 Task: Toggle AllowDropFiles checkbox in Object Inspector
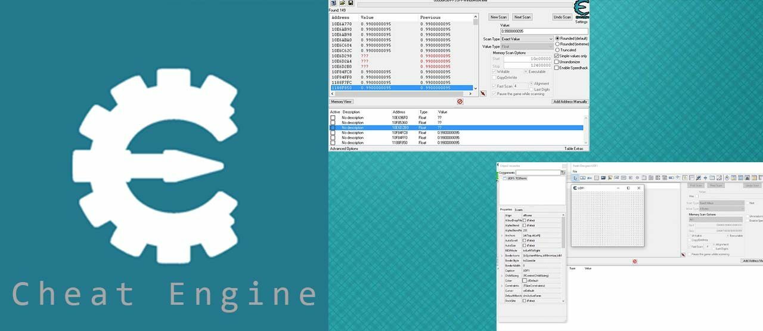(524, 220)
